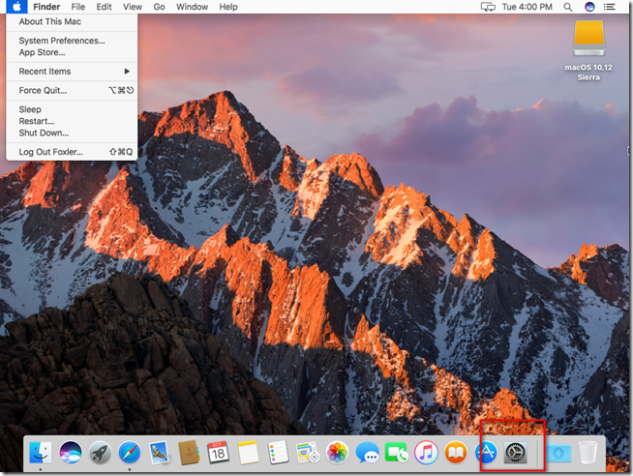Open Contacts book icon in Dock

189,452
